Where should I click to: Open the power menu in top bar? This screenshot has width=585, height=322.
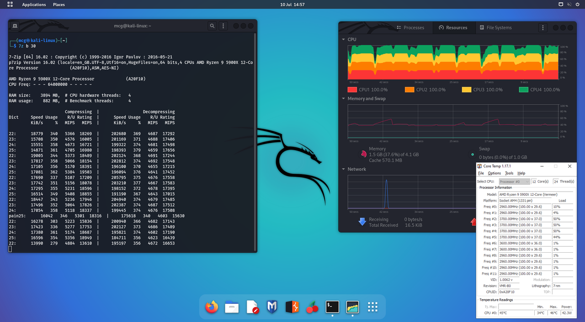(578, 5)
